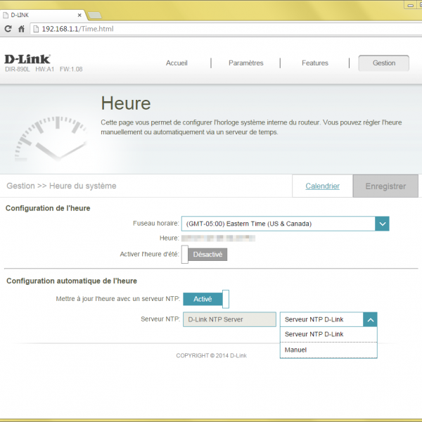Screen dimensions: 422x422
Task: Click the time zone dropdown arrow
Action: click(381, 224)
